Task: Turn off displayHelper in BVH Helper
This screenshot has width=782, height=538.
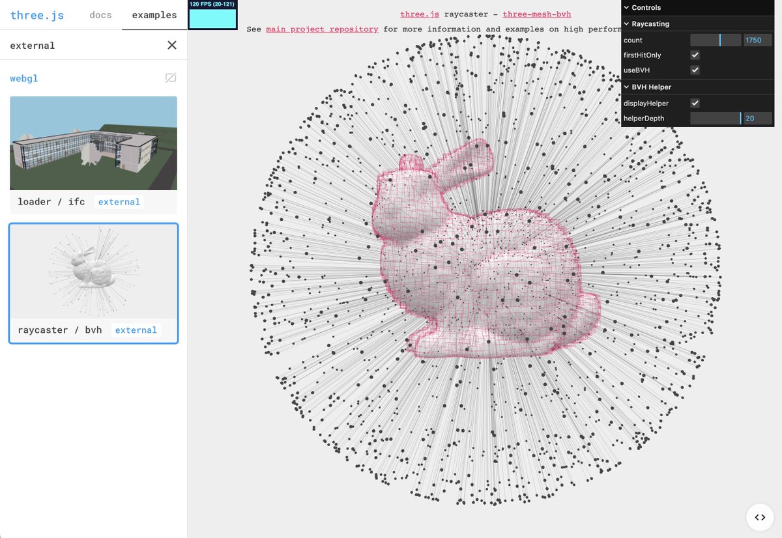Action: 695,103
